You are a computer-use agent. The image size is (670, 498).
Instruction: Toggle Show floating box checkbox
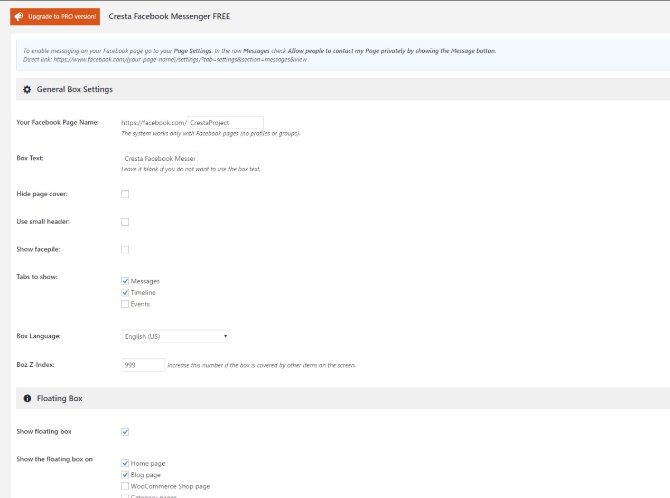(x=125, y=432)
